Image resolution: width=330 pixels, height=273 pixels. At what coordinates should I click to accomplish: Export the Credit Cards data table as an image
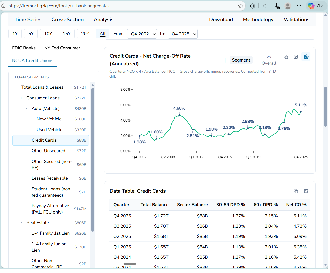pyautogui.click(x=306, y=191)
